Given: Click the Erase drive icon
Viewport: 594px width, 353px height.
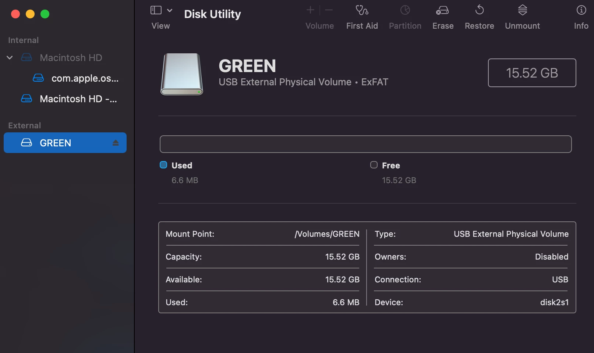Looking at the screenshot, I should point(442,10).
